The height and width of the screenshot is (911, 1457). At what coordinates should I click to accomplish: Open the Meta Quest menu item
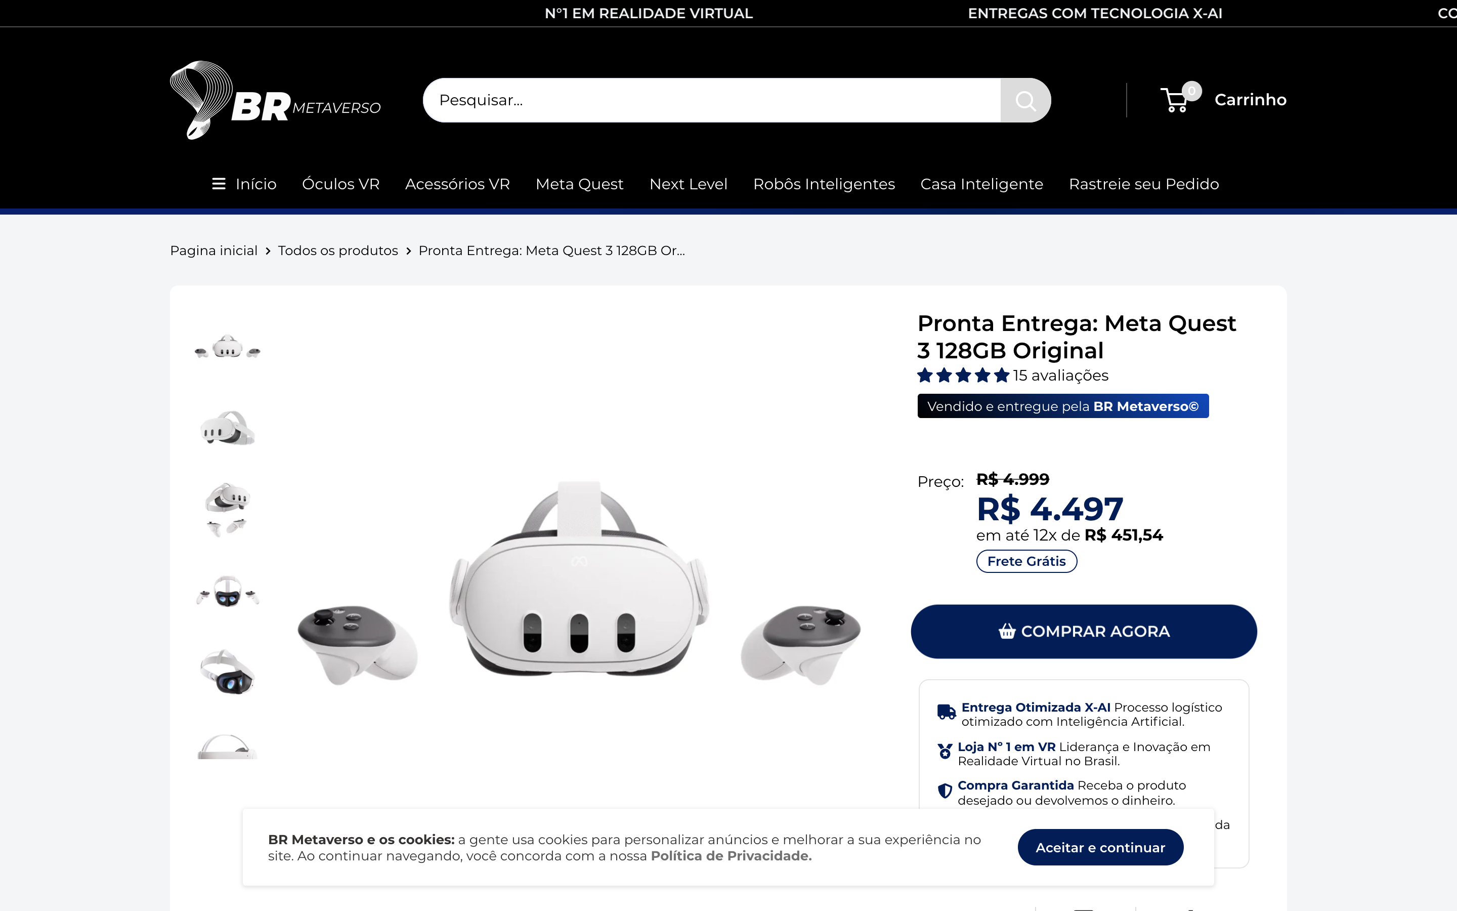coord(579,184)
